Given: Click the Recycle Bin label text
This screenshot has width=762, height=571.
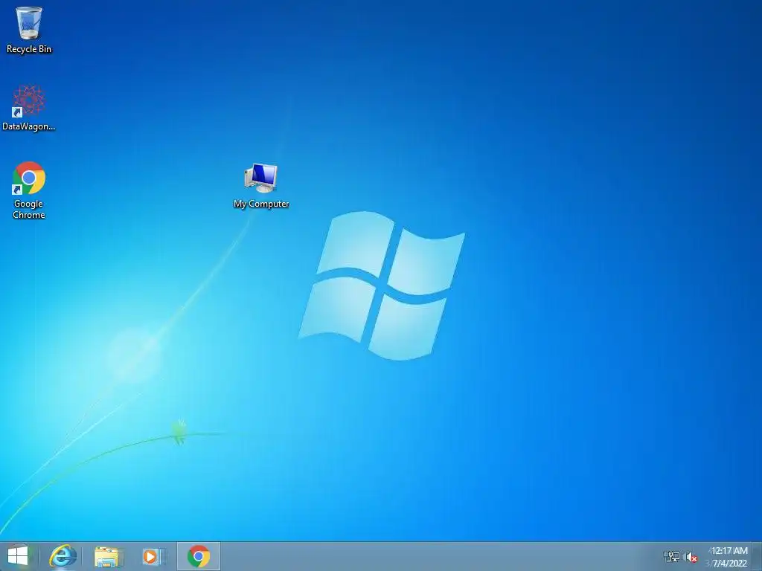Looking at the screenshot, I should tap(29, 49).
